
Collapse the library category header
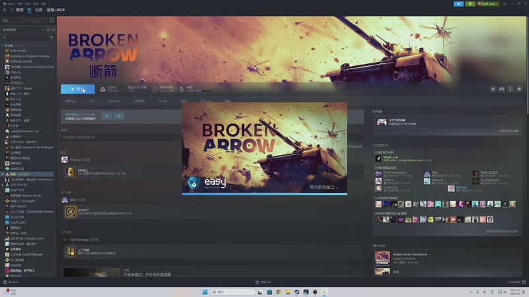pos(13,46)
